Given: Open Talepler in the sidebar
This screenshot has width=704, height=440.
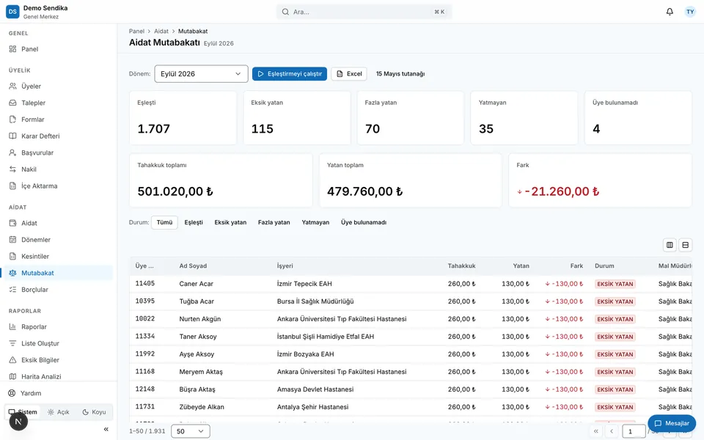Looking at the screenshot, I should (59, 103).
